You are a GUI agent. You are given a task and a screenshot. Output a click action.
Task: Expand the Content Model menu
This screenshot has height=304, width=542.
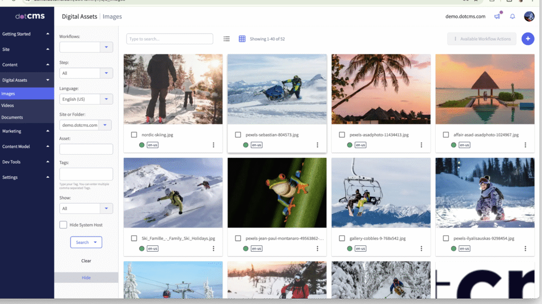click(x=26, y=147)
